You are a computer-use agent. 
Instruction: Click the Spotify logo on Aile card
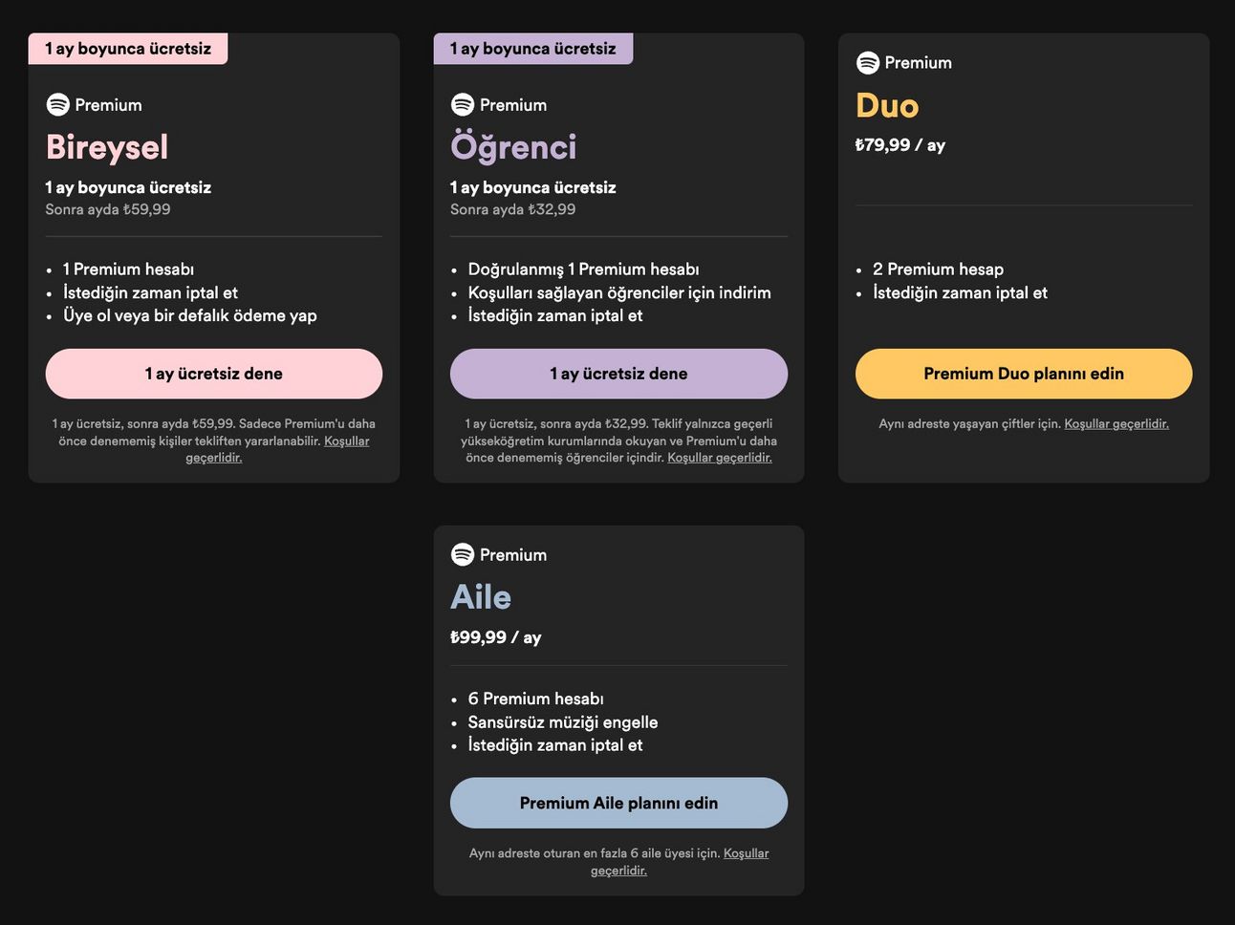(463, 554)
